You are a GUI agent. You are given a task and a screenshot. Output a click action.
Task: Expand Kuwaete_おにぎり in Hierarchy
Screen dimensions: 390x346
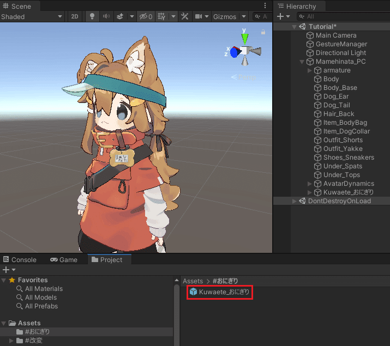(x=309, y=192)
